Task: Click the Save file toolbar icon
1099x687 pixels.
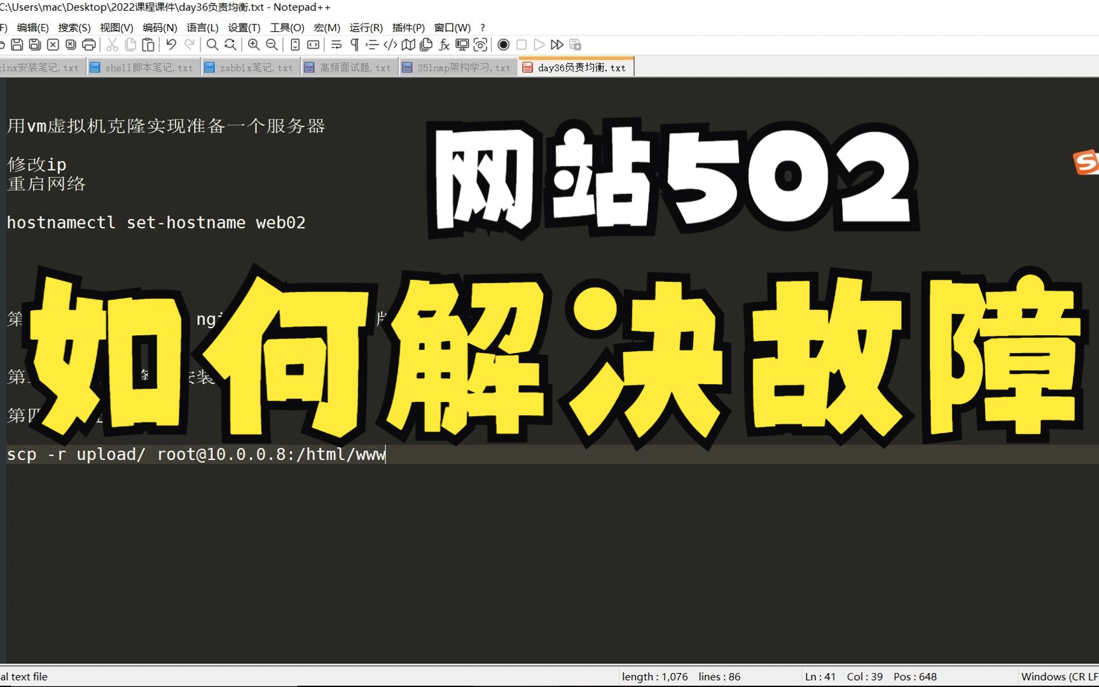Action: point(17,45)
